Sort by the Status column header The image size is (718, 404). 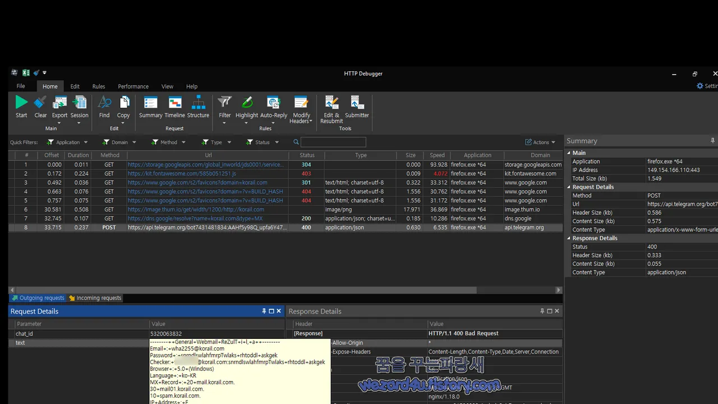tap(307, 155)
